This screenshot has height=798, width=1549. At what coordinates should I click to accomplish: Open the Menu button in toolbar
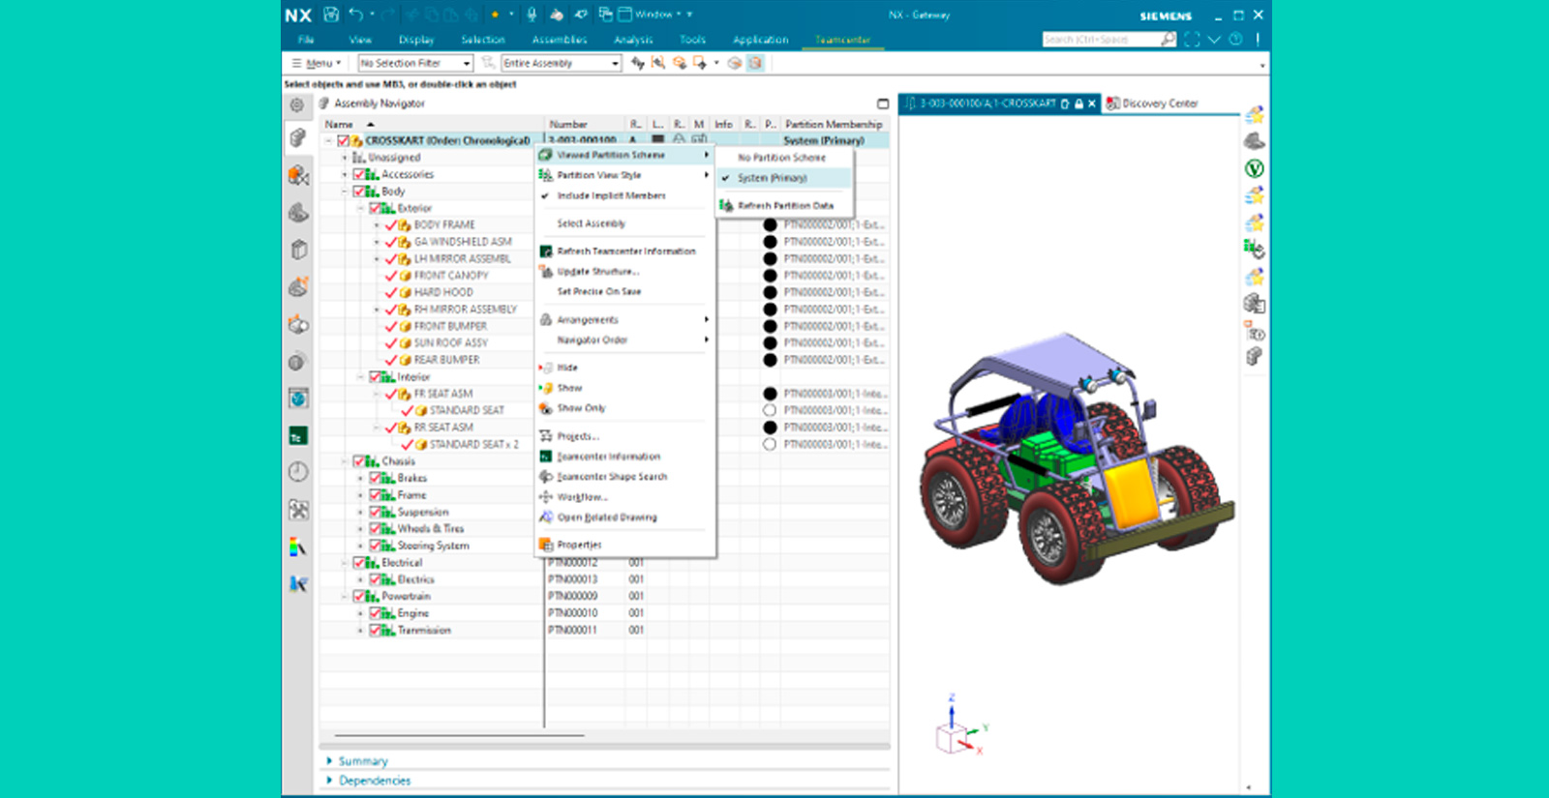click(x=317, y=63)
